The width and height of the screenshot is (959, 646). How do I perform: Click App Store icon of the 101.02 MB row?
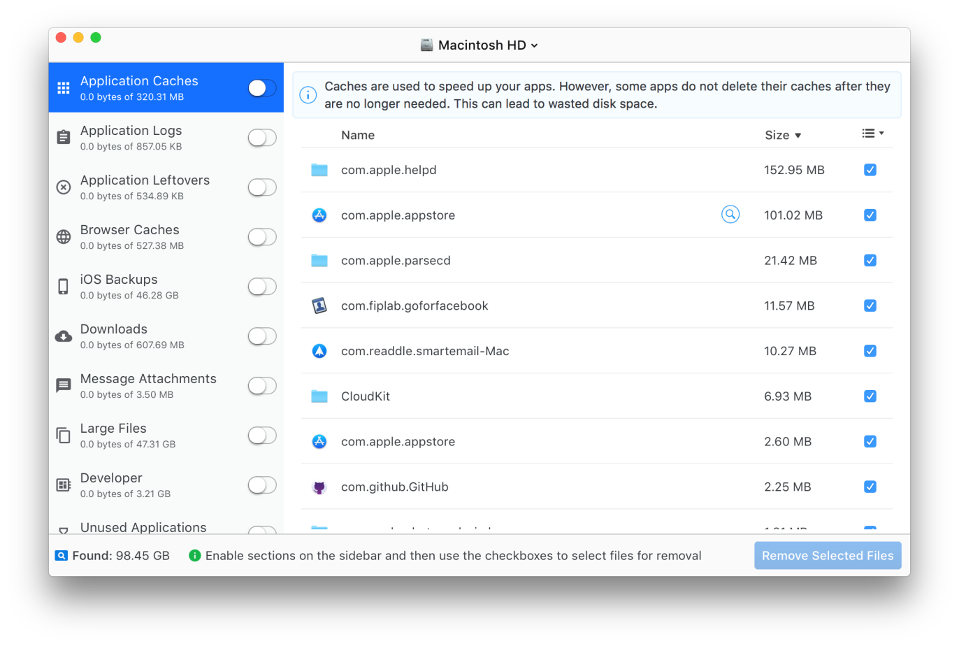pyautogui.click(x=319, y=215)
